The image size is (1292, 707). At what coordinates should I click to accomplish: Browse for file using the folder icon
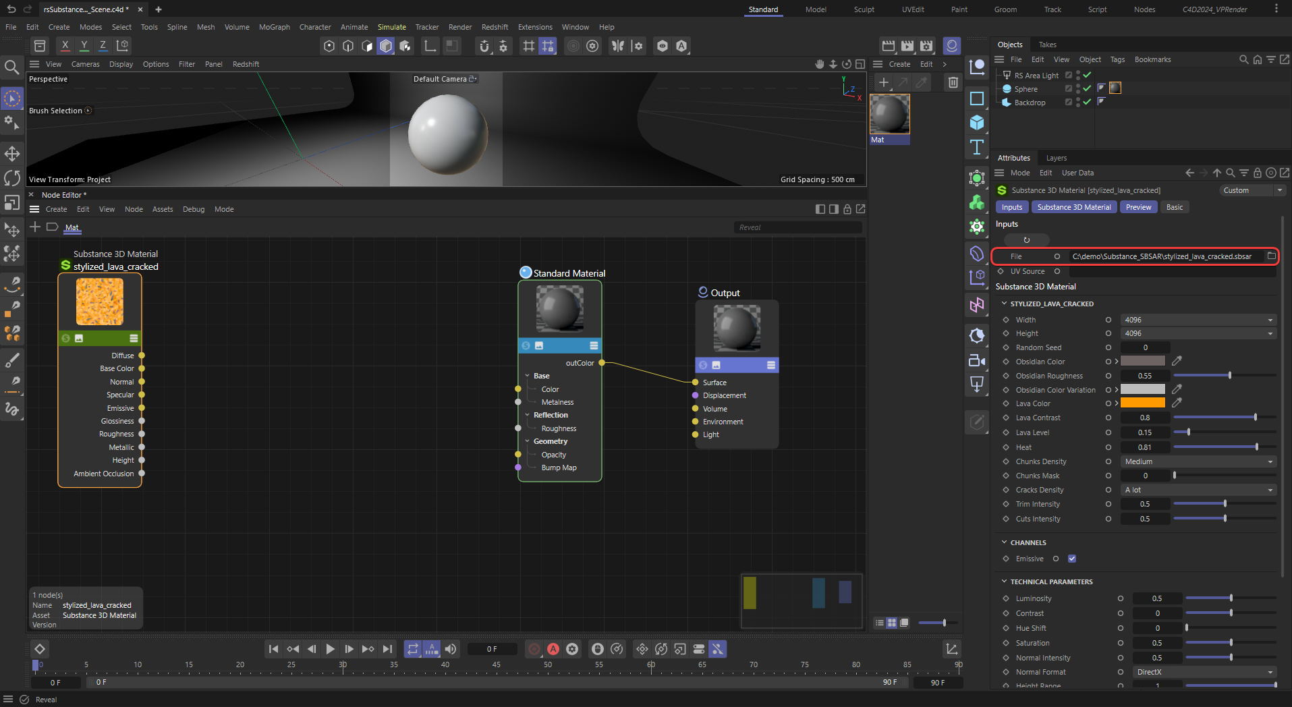pyautogui.click(x=1271, y=256)
